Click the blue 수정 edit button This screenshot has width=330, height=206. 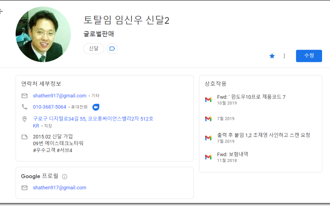click(x=309, y=56)
